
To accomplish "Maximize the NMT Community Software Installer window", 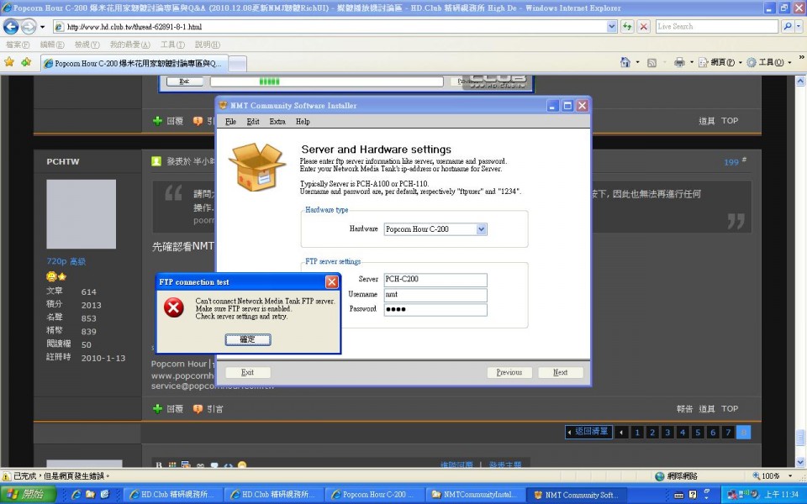I will (567, 106).
